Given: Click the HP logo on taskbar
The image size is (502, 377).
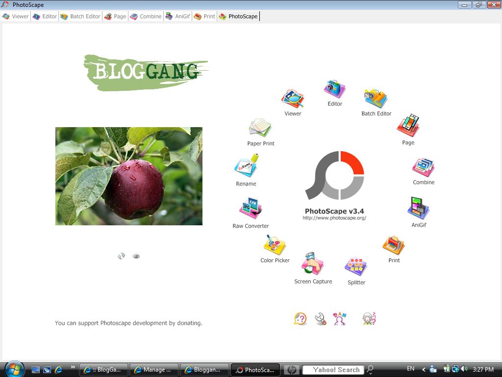Looking at the screenshot, I should [291, 370].
